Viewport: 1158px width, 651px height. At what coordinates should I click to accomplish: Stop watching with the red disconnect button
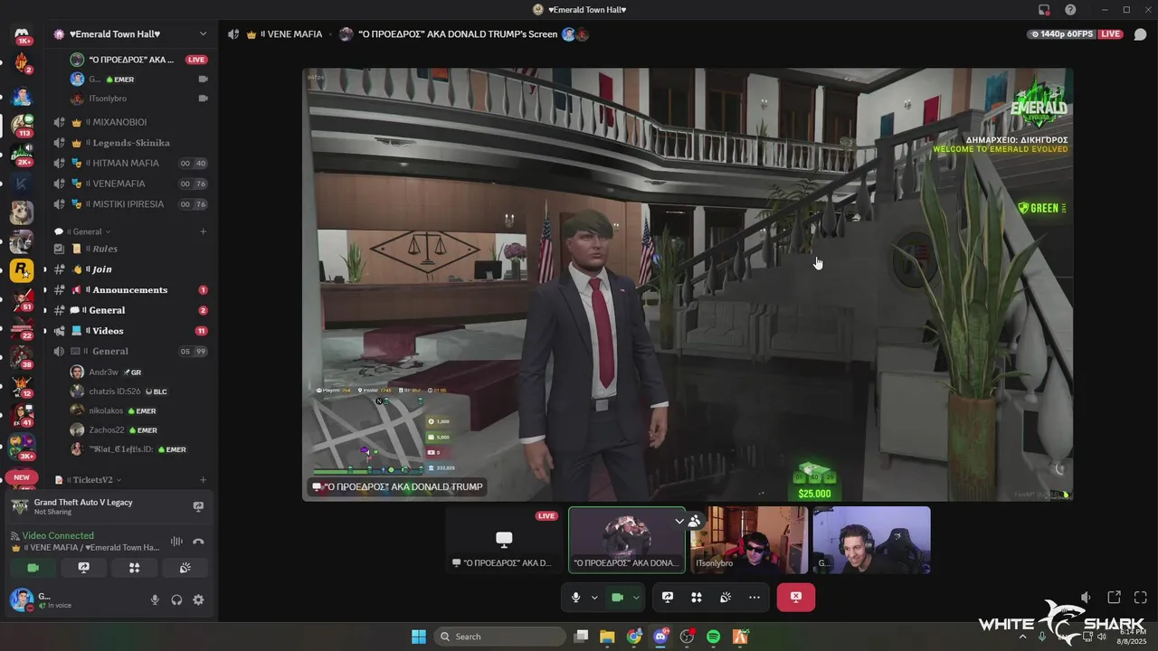pos(796,597)
